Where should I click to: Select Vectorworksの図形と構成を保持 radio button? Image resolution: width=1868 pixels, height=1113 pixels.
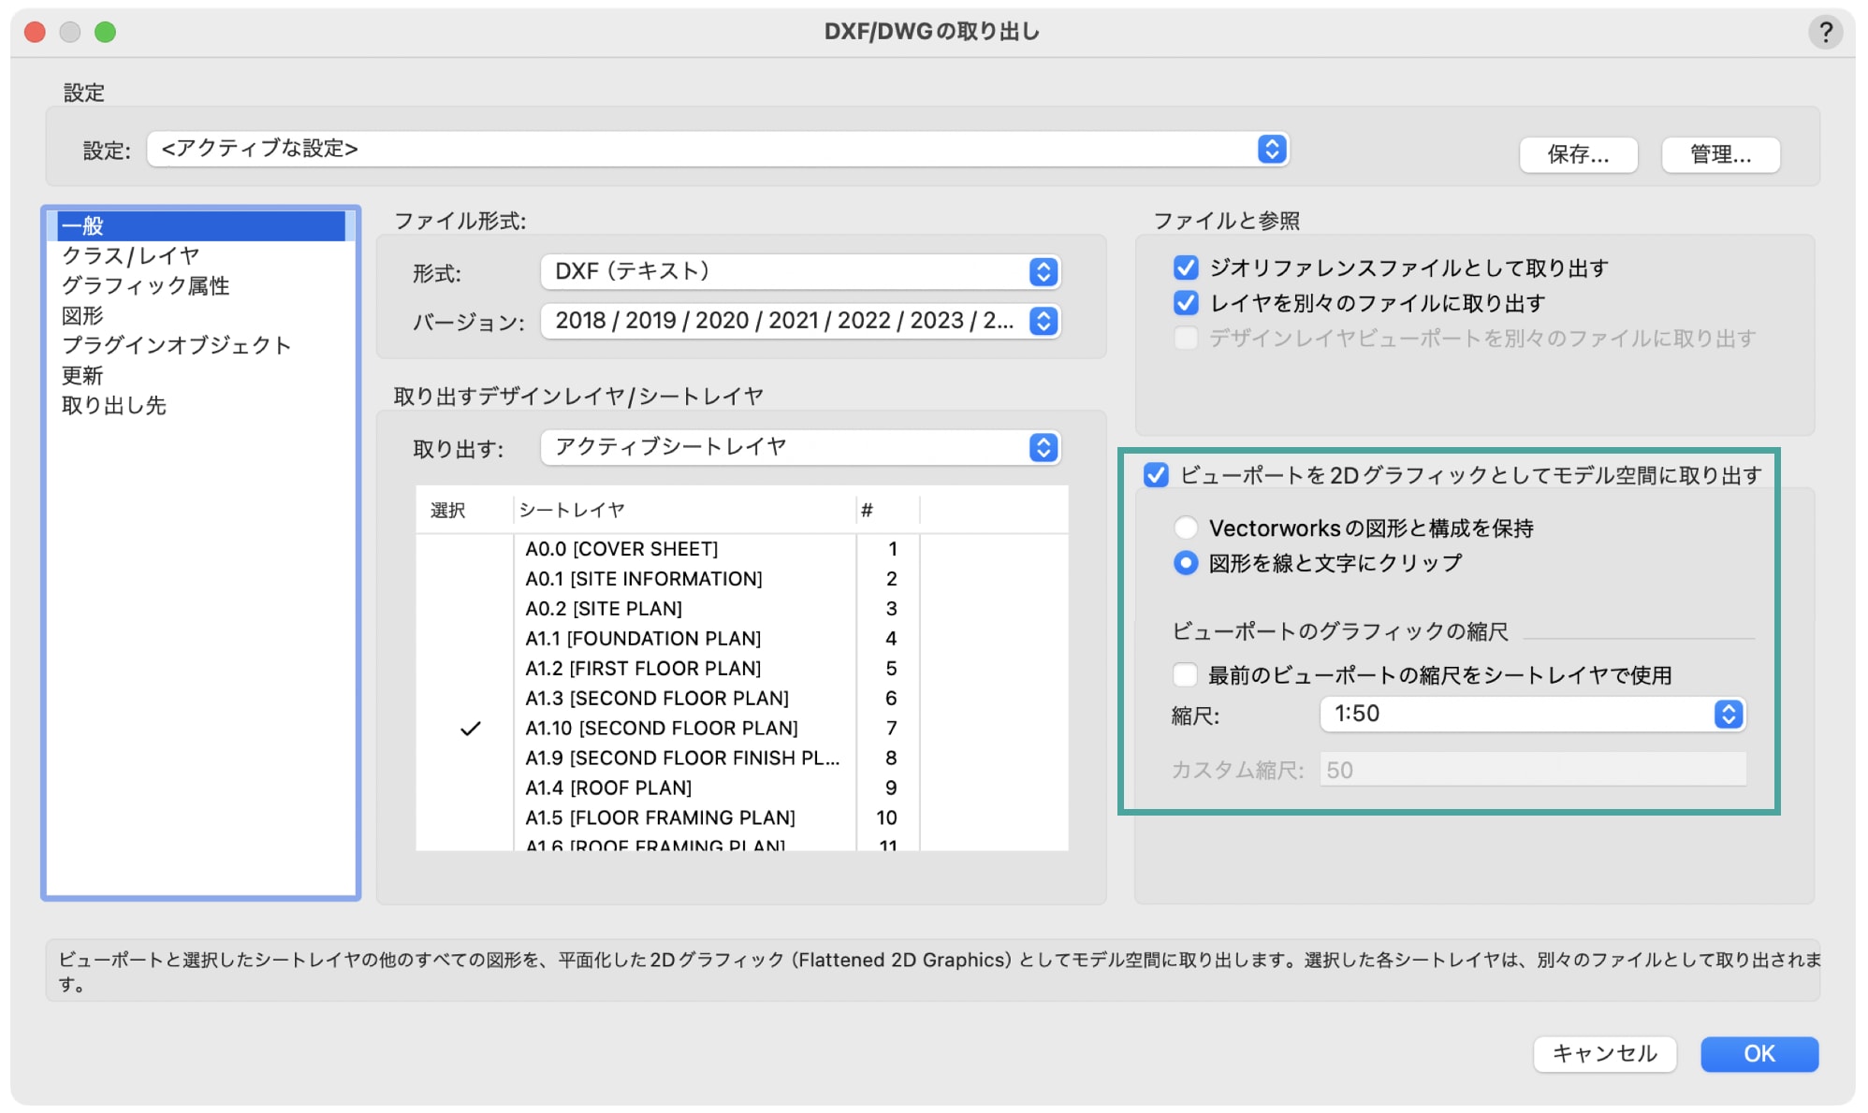pyautogui.click(x=1186, y=528)
